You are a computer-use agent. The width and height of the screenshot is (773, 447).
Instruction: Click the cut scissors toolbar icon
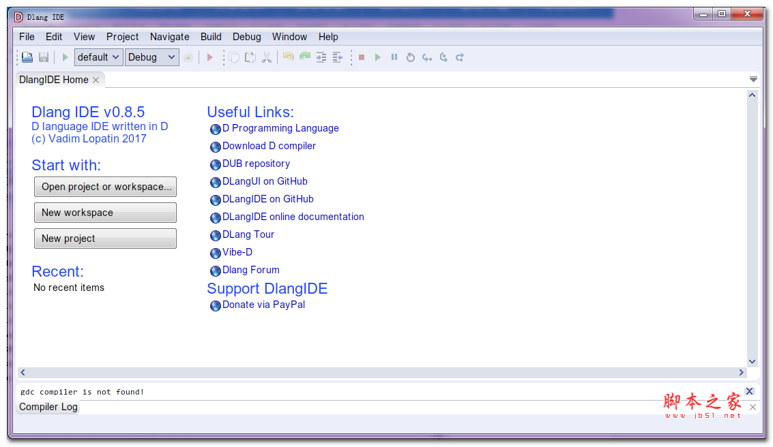267,57
